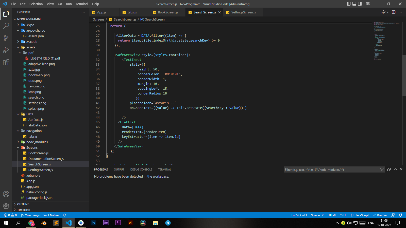Click the Ln 24, Col 1 indicator

(x=299, y=215)
